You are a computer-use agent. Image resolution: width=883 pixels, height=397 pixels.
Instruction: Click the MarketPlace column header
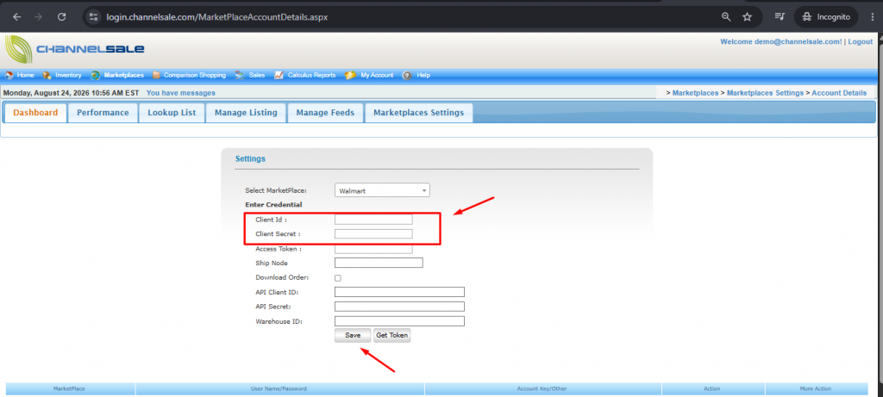pos(69,389)
